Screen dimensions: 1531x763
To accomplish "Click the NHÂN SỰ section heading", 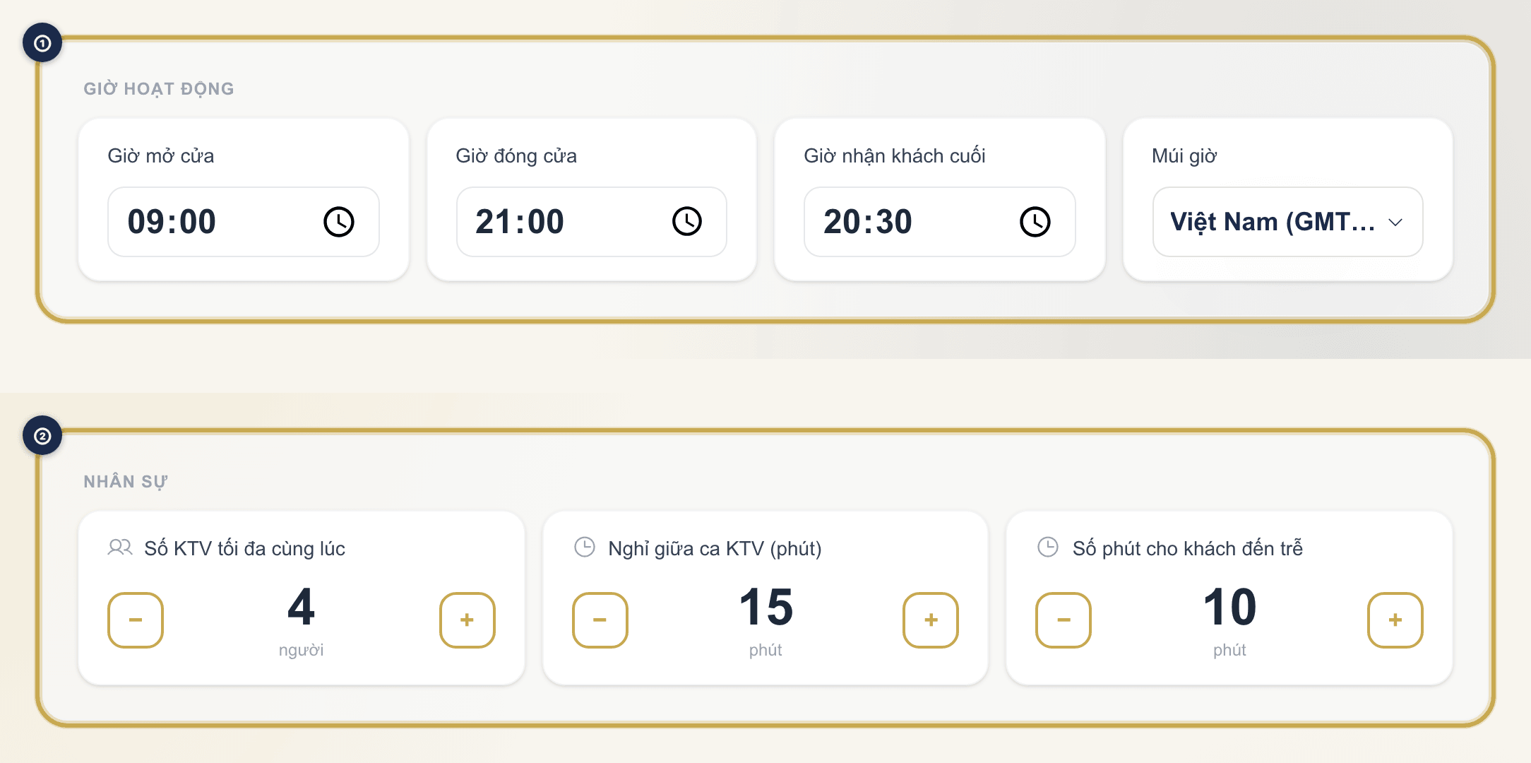I will 126,482.
